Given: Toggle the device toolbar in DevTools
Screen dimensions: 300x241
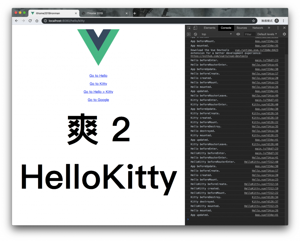Looking at the screenshot, I should point(195,28).
